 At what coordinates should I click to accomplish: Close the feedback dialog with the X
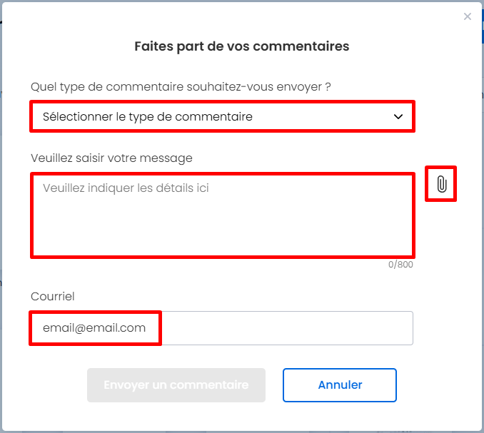[468, 16]
